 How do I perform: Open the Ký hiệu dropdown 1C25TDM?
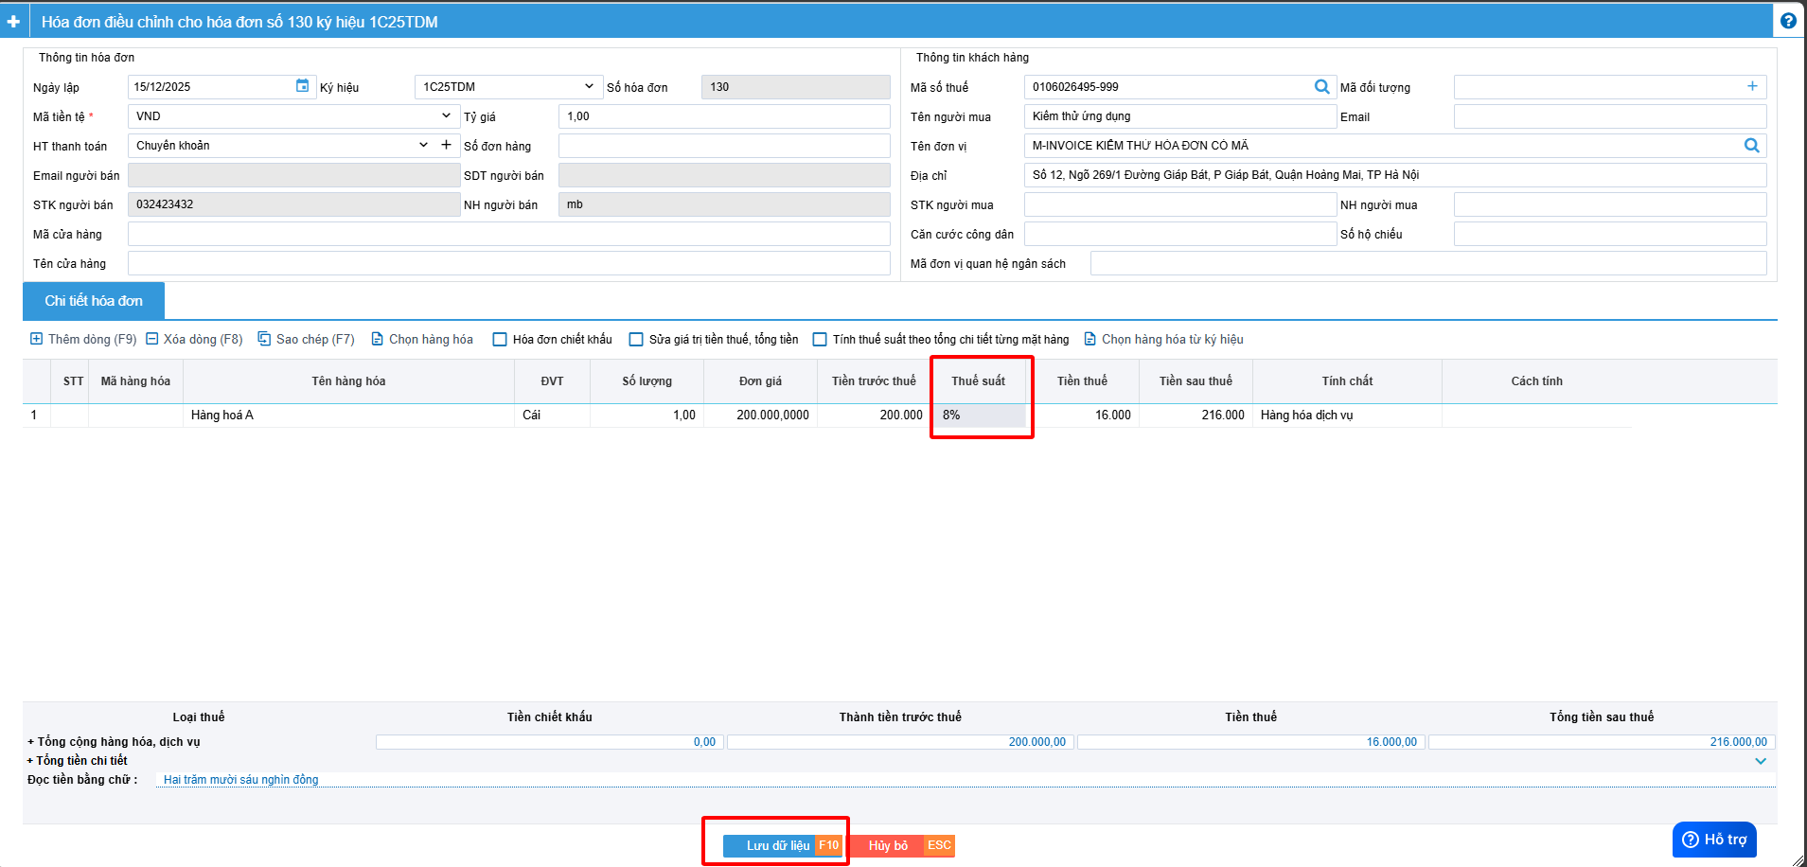507,87
